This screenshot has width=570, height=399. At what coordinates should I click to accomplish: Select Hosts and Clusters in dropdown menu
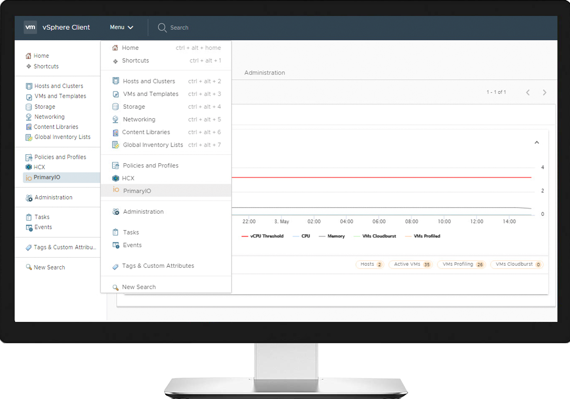pos(166,81)
